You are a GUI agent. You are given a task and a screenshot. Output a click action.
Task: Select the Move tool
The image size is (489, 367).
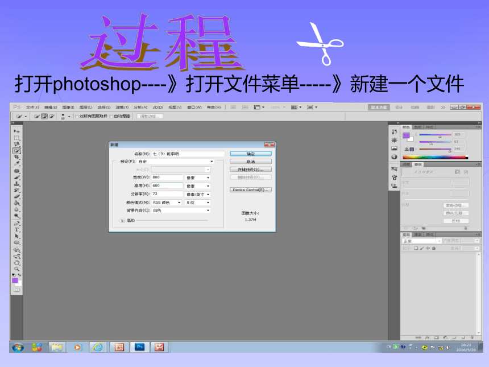tap(16, 131)
